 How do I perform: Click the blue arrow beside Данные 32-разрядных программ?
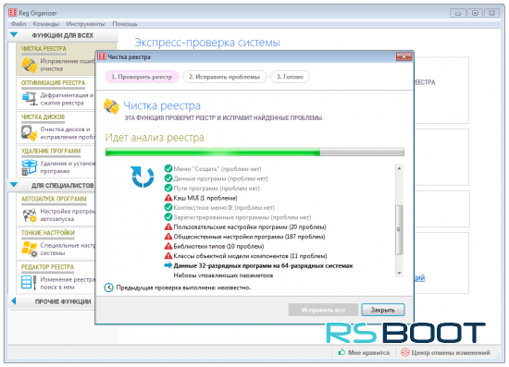coord(168,265)
